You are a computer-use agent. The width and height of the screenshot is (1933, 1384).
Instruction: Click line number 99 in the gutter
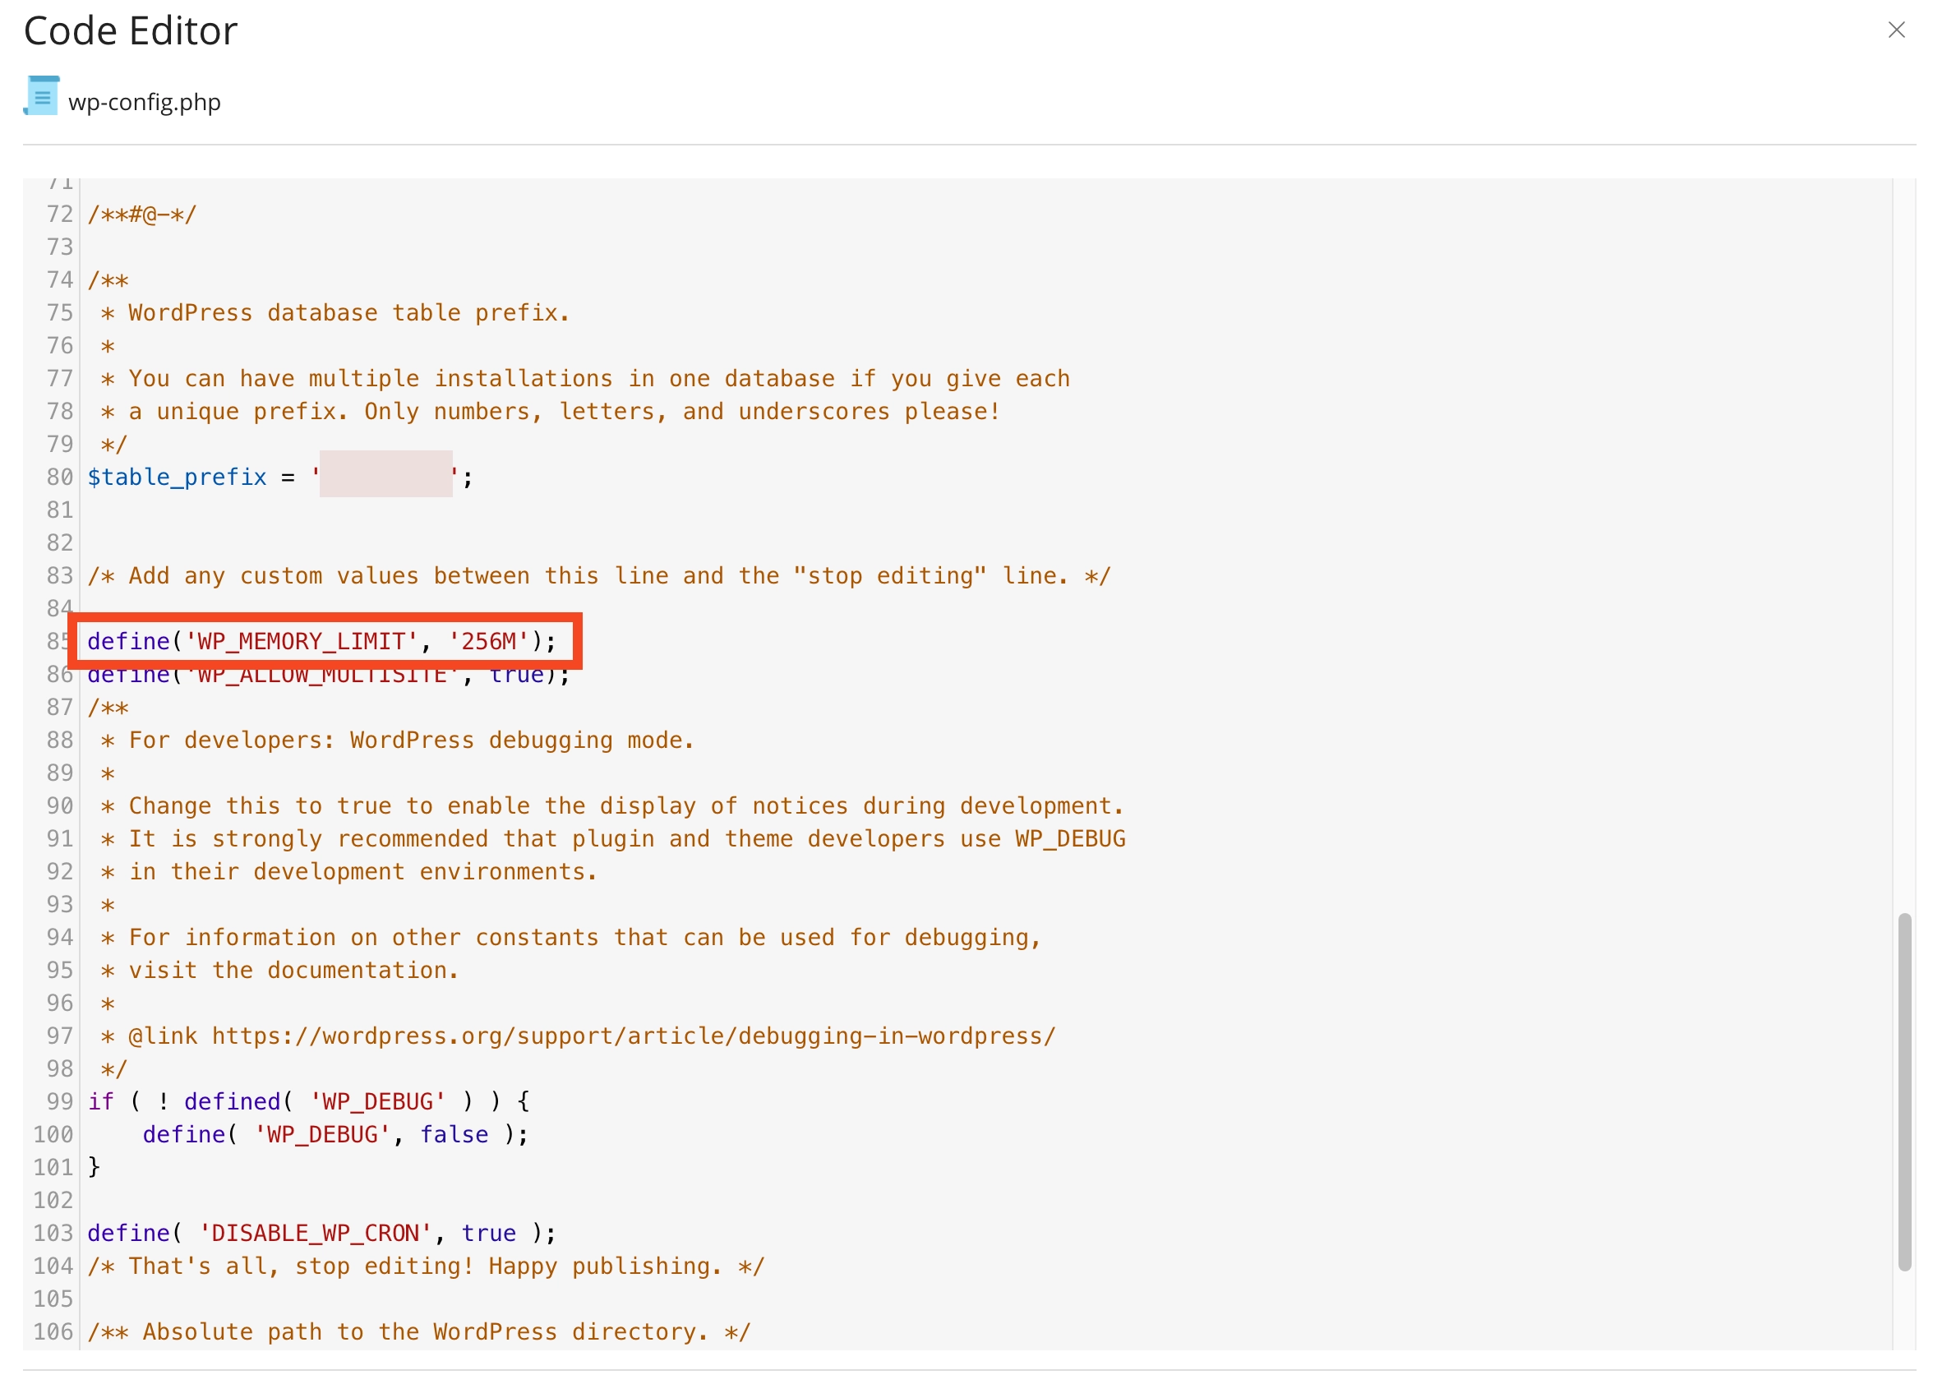60,1101
